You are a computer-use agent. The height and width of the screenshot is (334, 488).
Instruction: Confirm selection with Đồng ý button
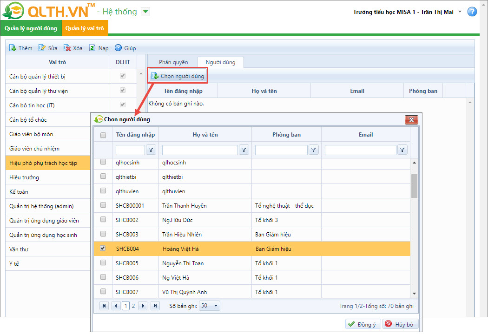tap(363, 324)
